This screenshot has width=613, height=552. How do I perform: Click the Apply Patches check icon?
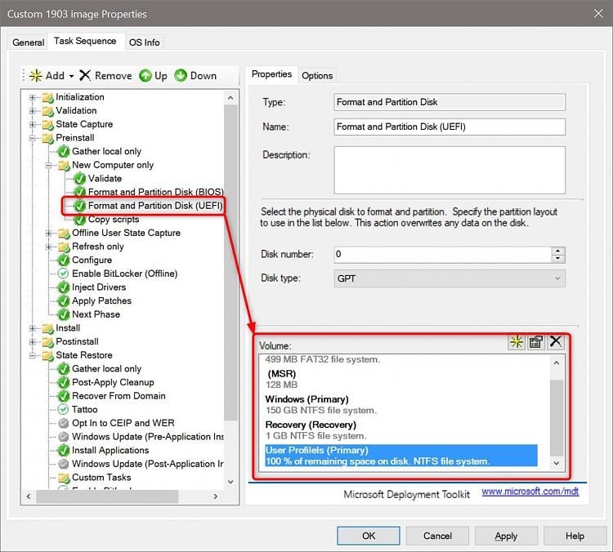coord(63,300)
